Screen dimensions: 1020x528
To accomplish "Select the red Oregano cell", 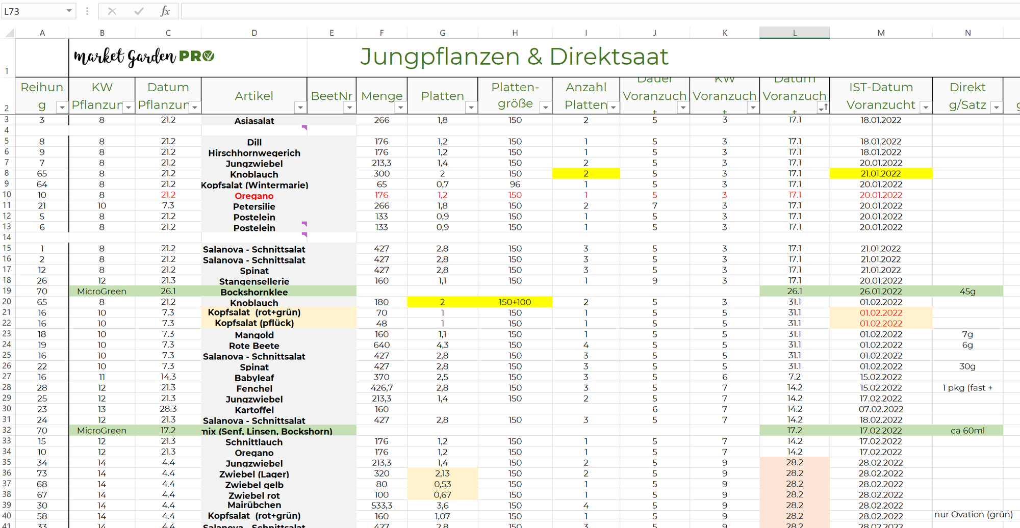I will pos(254,196).
